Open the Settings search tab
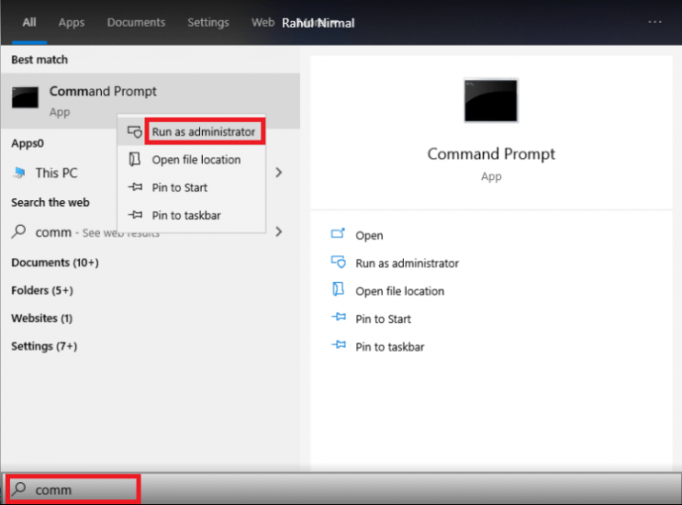 pyautogui.click(x=208, y=23)
